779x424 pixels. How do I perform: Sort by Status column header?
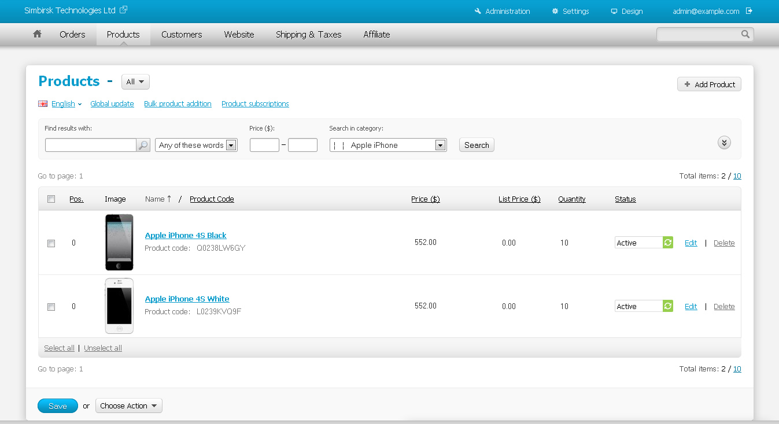click(x=625, y=199)
